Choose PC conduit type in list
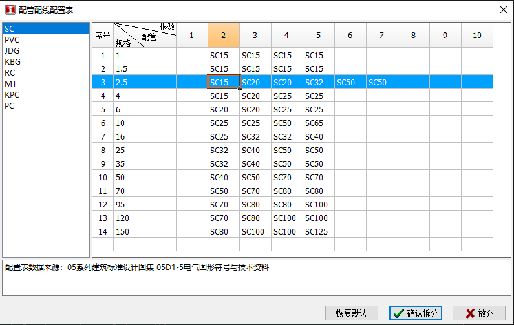Screen dimensions: 514x325 pos(10,105)
